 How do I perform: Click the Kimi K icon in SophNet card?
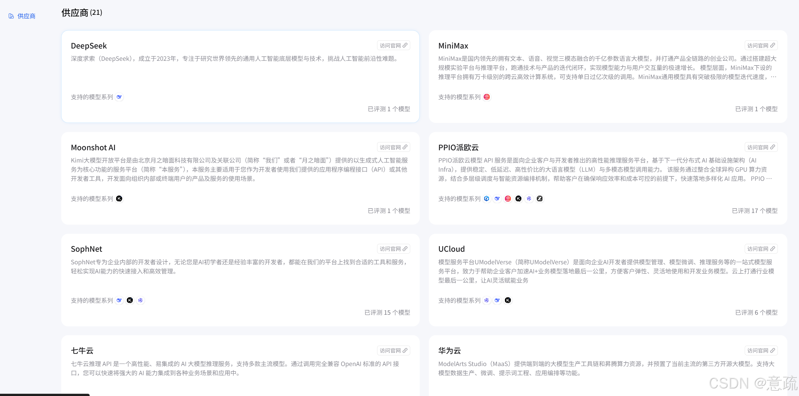[130, 301]
